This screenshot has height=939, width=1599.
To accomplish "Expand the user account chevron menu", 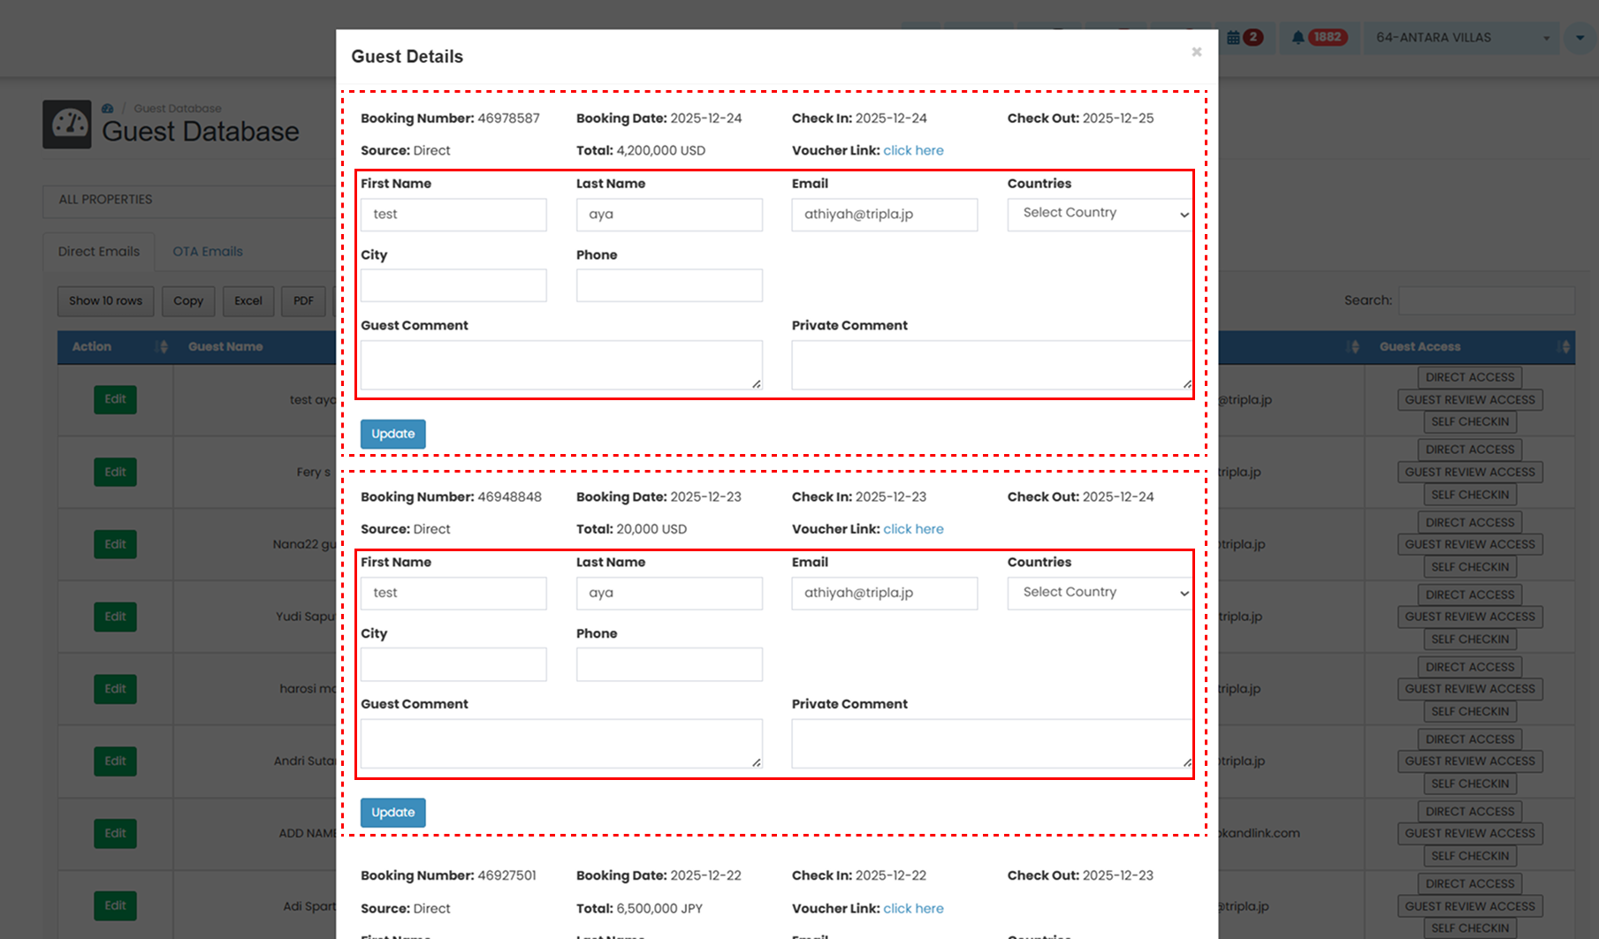I will tap(1580, 37).
